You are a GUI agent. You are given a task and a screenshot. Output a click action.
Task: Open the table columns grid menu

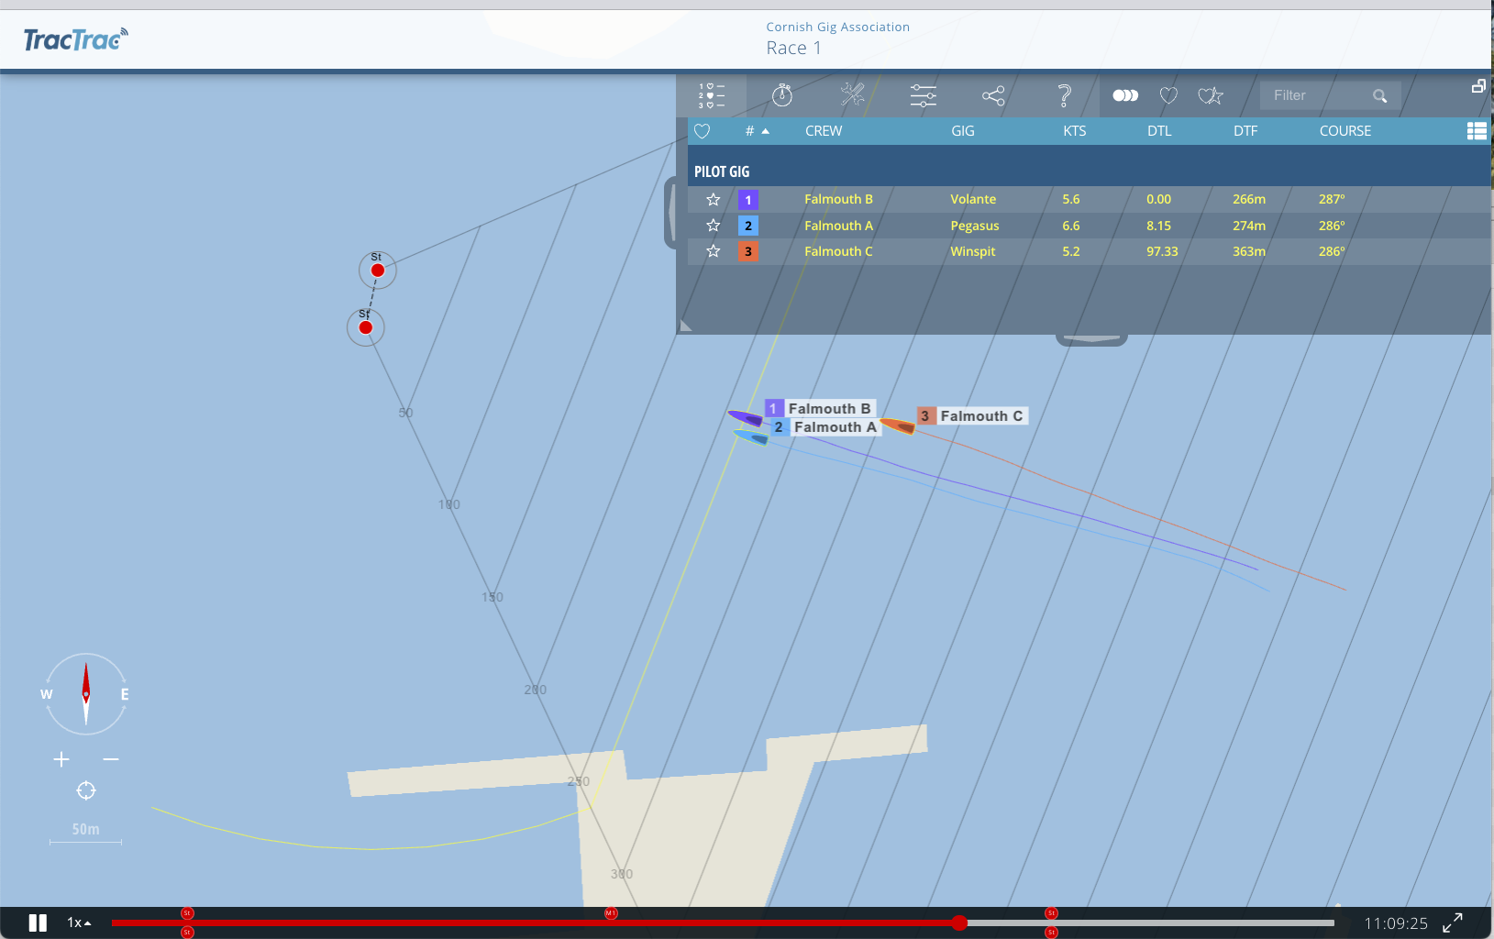1477,131
